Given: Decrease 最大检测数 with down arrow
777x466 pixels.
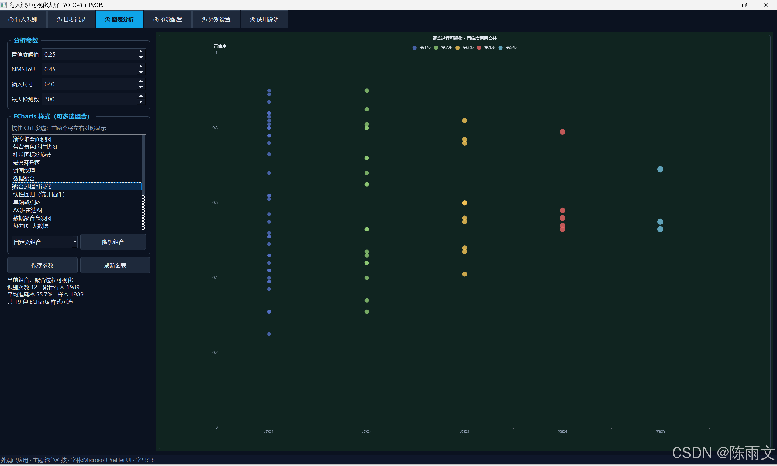Looking at the screenshot, I should tap(141, 102).
